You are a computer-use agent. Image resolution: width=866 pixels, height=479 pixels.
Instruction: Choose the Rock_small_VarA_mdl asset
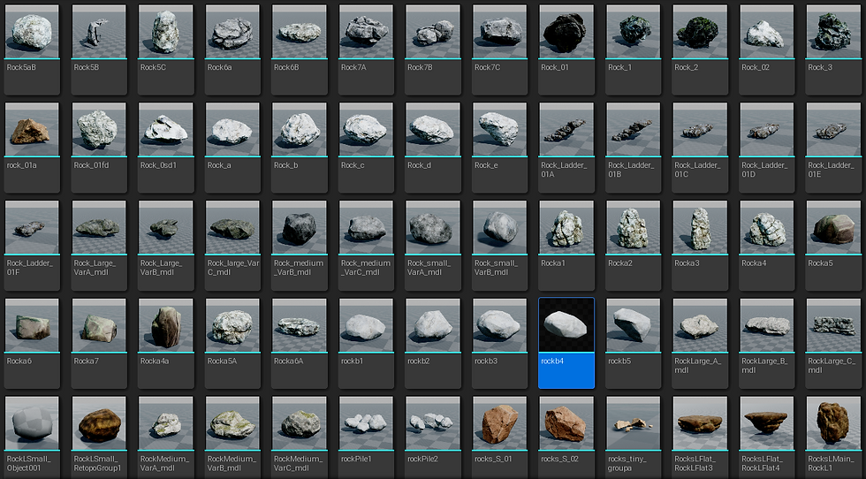(433, 246)
